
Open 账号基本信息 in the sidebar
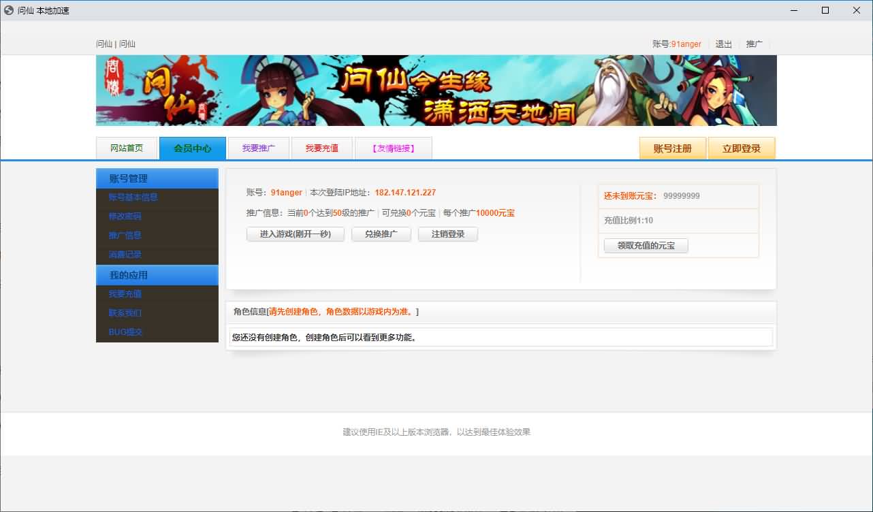(133, 197)
